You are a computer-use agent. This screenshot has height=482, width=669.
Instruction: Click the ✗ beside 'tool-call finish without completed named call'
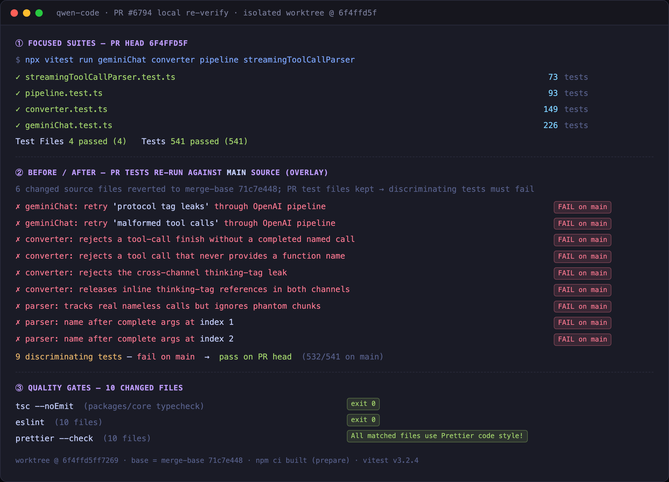[x=18, y=239]
